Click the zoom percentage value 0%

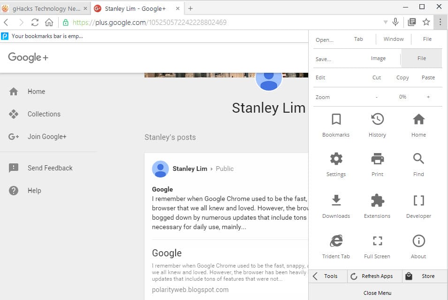pos(402,97)
